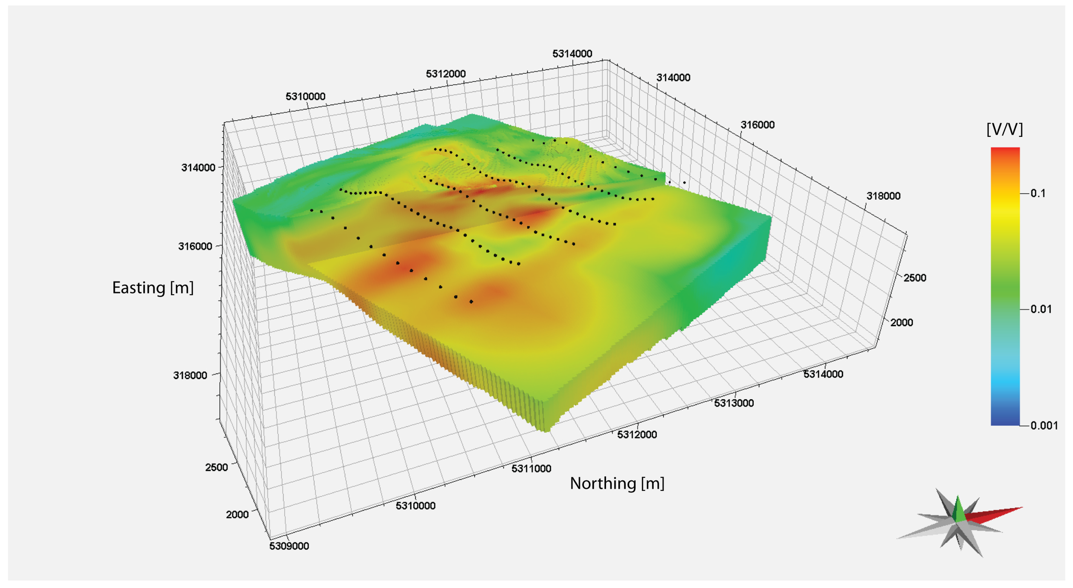This screenshot has width=1073, height=588.
Task: Click the 5311000 tick label near Northing title
Action: click(531, 468)
